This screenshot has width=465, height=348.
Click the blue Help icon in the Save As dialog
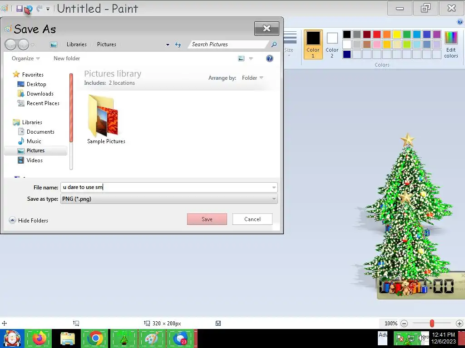(x=270, y=58)
